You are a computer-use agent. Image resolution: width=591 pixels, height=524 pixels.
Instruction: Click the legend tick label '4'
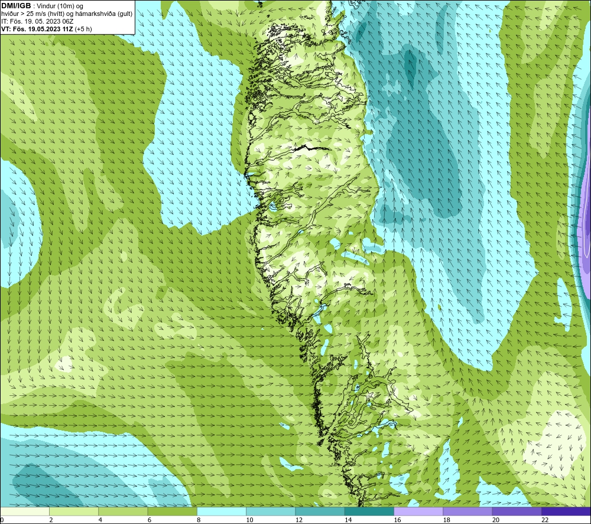click(x=100, y=520)
